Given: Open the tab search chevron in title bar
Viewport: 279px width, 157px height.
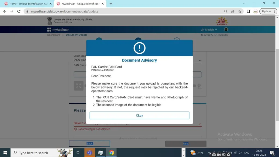Looking at the screenshot, I should click(x=244, y=4).
